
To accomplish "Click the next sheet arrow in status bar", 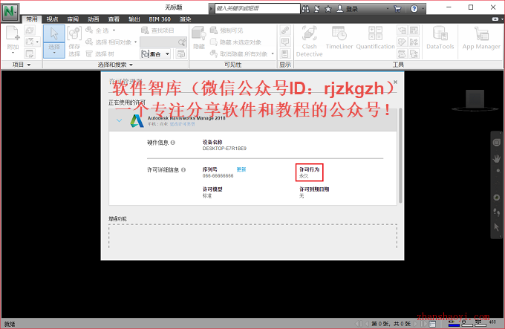I will pos(416,324).
